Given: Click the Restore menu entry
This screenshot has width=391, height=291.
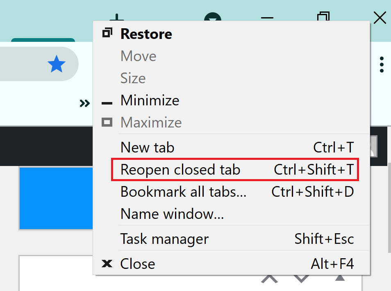Looking at the screenshot, I should click(x=146, y=34).
